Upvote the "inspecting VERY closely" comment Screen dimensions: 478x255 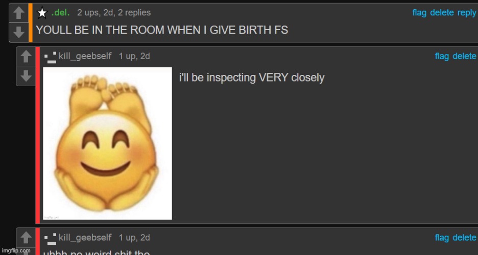[26, 57]
